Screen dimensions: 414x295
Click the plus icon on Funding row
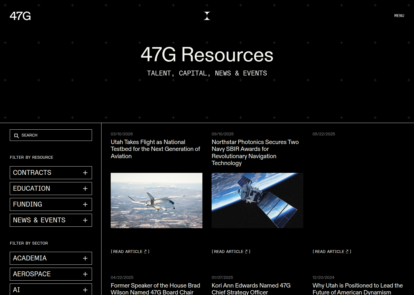[x=85, y=204]
